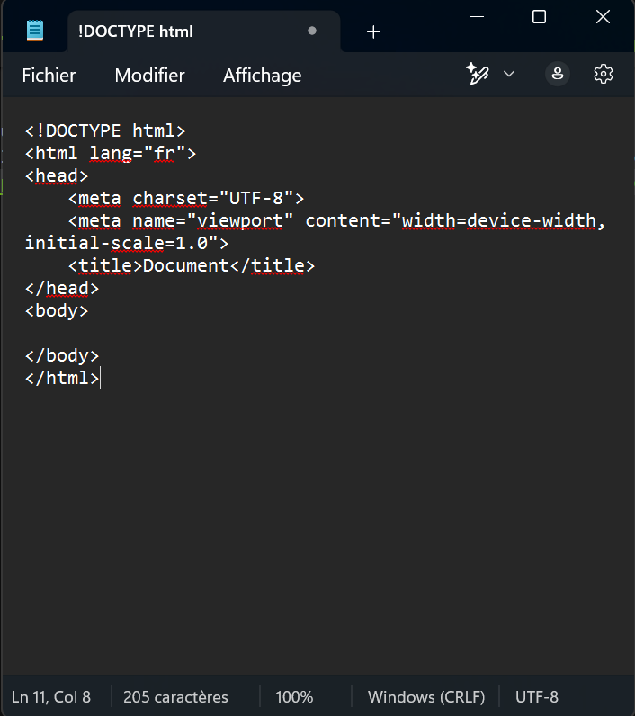Click the UTF-8 encoding indicator
The height and width of the screenshot is (716, 635).
tap(537, 697)
